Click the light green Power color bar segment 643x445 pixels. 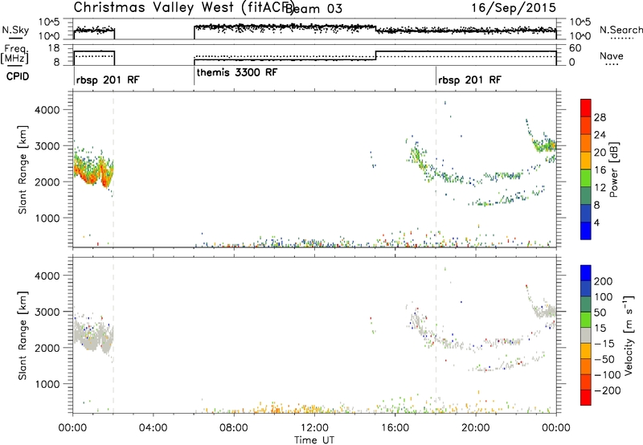tap(586, 178)
